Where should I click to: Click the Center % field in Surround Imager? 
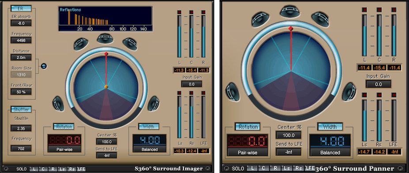(107, 142)
